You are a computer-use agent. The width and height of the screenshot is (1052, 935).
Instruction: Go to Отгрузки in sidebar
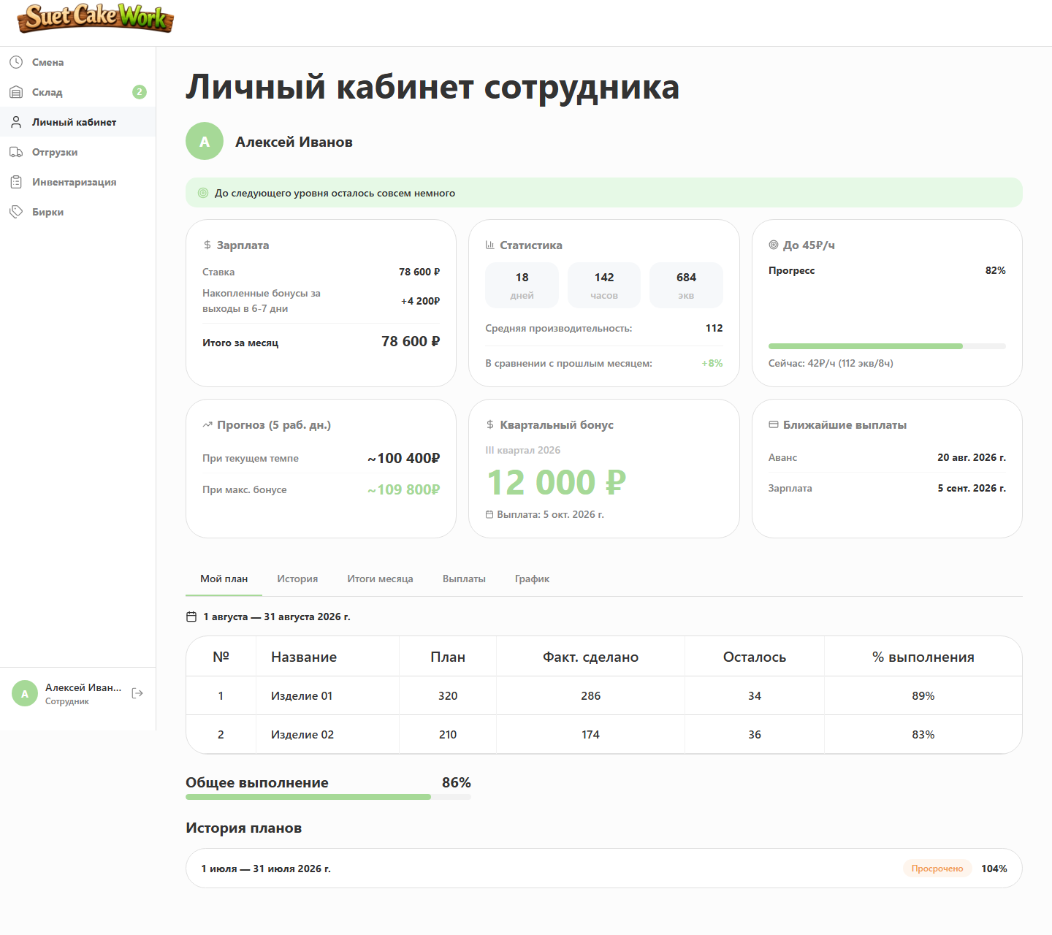[77, 152]
